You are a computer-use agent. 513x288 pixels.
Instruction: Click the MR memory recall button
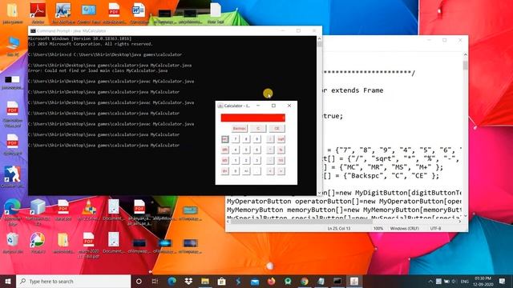click(224, 150)
